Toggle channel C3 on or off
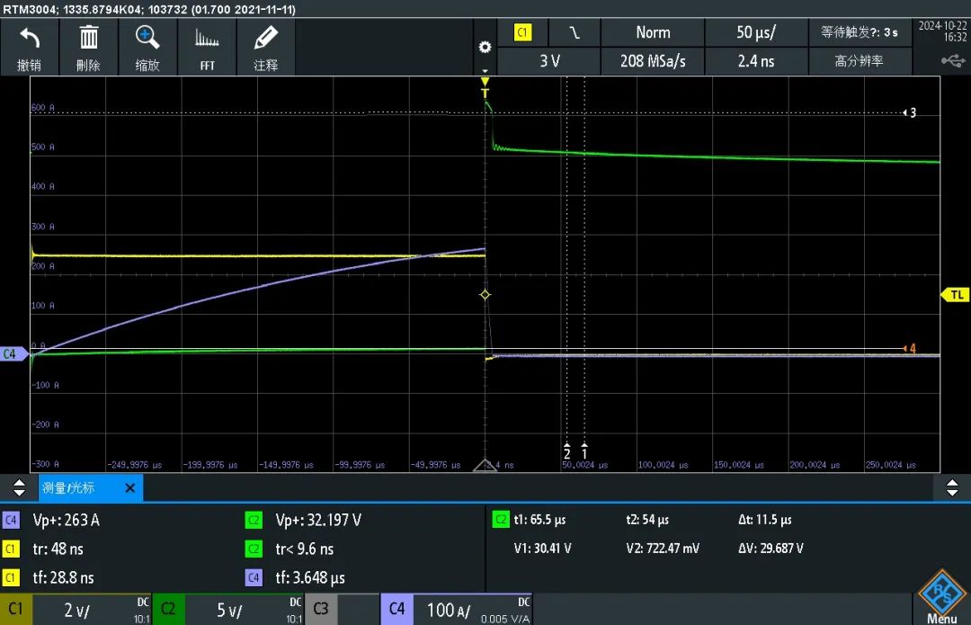This screenshot has width=971, height=625. click(x=321, y=609)
